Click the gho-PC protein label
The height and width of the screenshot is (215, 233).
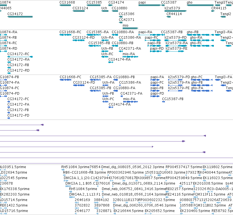coord(197,77)
